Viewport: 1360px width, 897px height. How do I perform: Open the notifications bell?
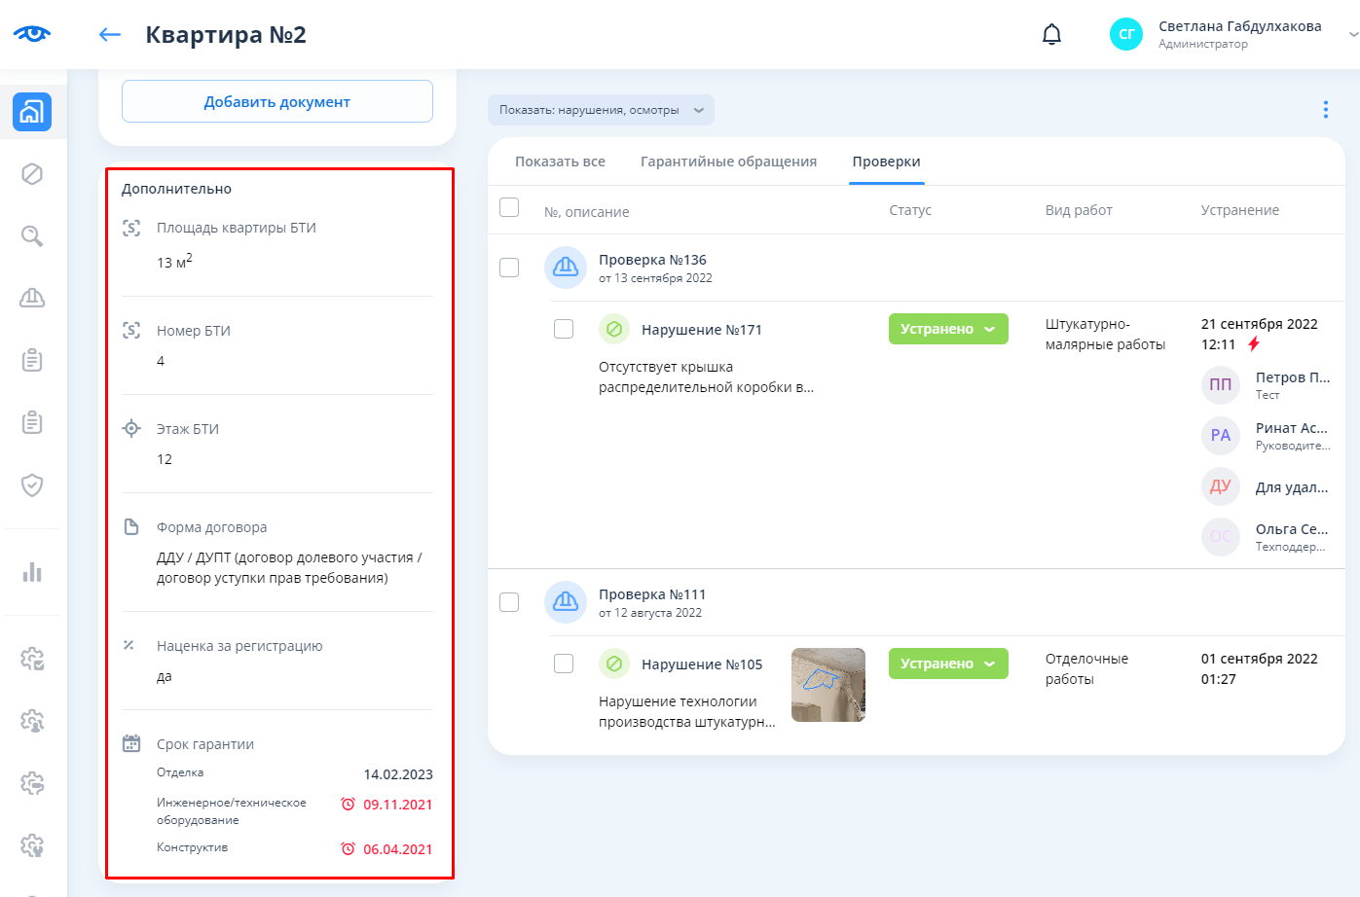coord(1051,35)
